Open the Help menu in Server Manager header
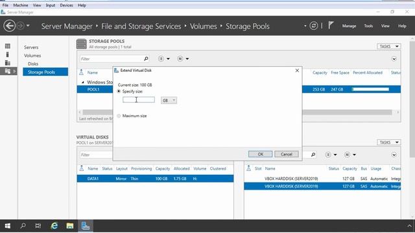The height and width of the screenshot is (233, 415). [402, 26]
